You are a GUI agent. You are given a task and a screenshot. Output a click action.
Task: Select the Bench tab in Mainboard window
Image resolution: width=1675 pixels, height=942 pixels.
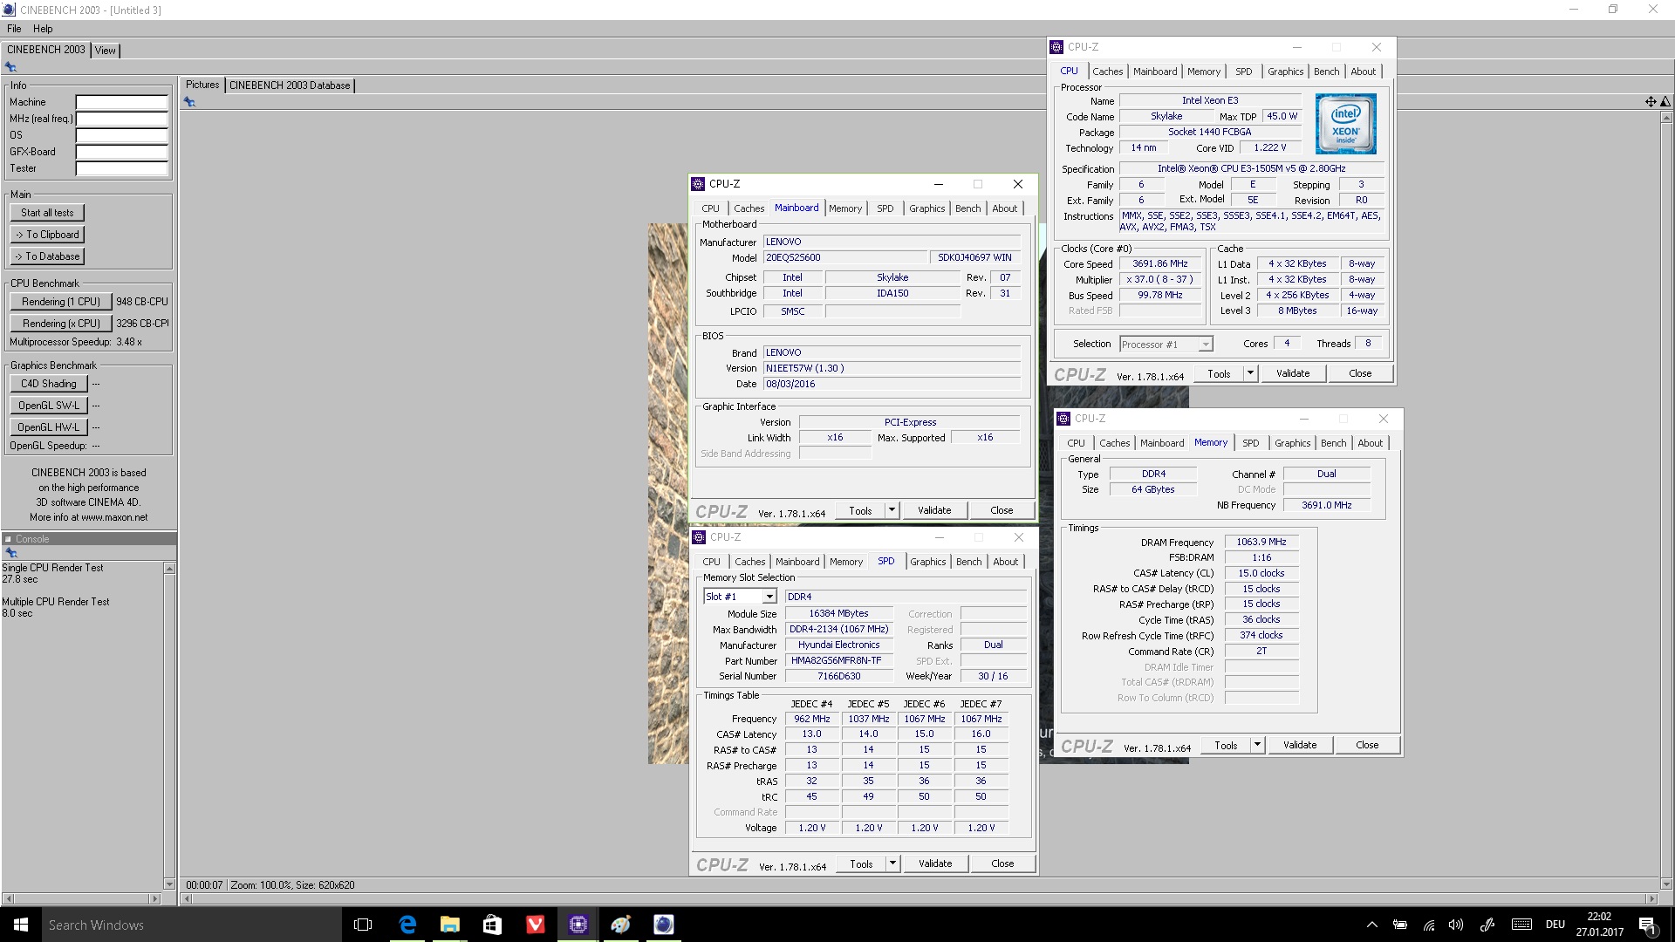point(967,208)
